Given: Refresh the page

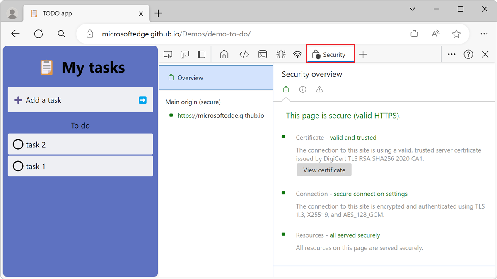Looking at the screenshot, I should [39, 34].
